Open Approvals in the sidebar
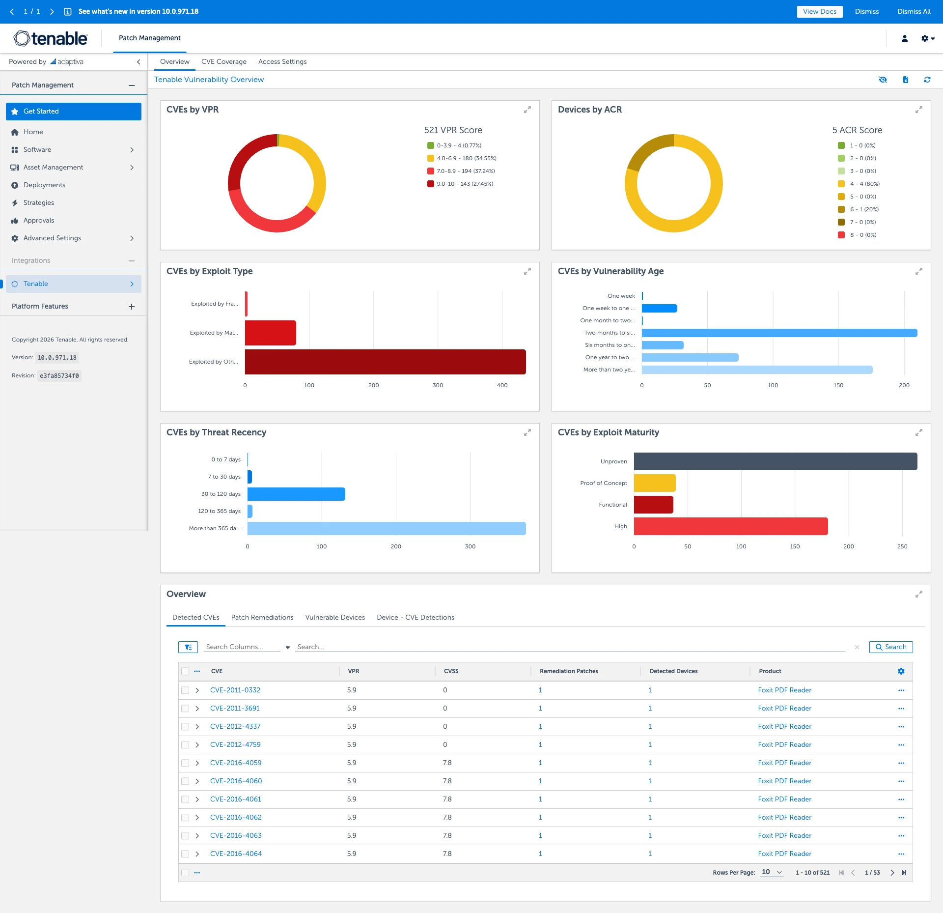The image size is (943, 913). (74, 221)
